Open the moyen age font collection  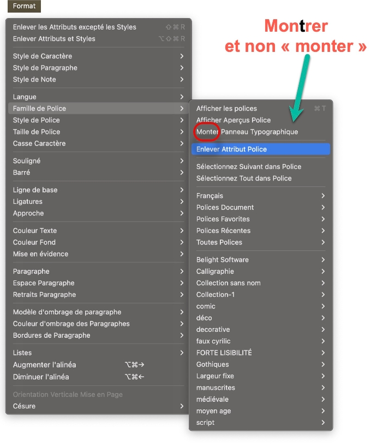(x=261, y=411)
